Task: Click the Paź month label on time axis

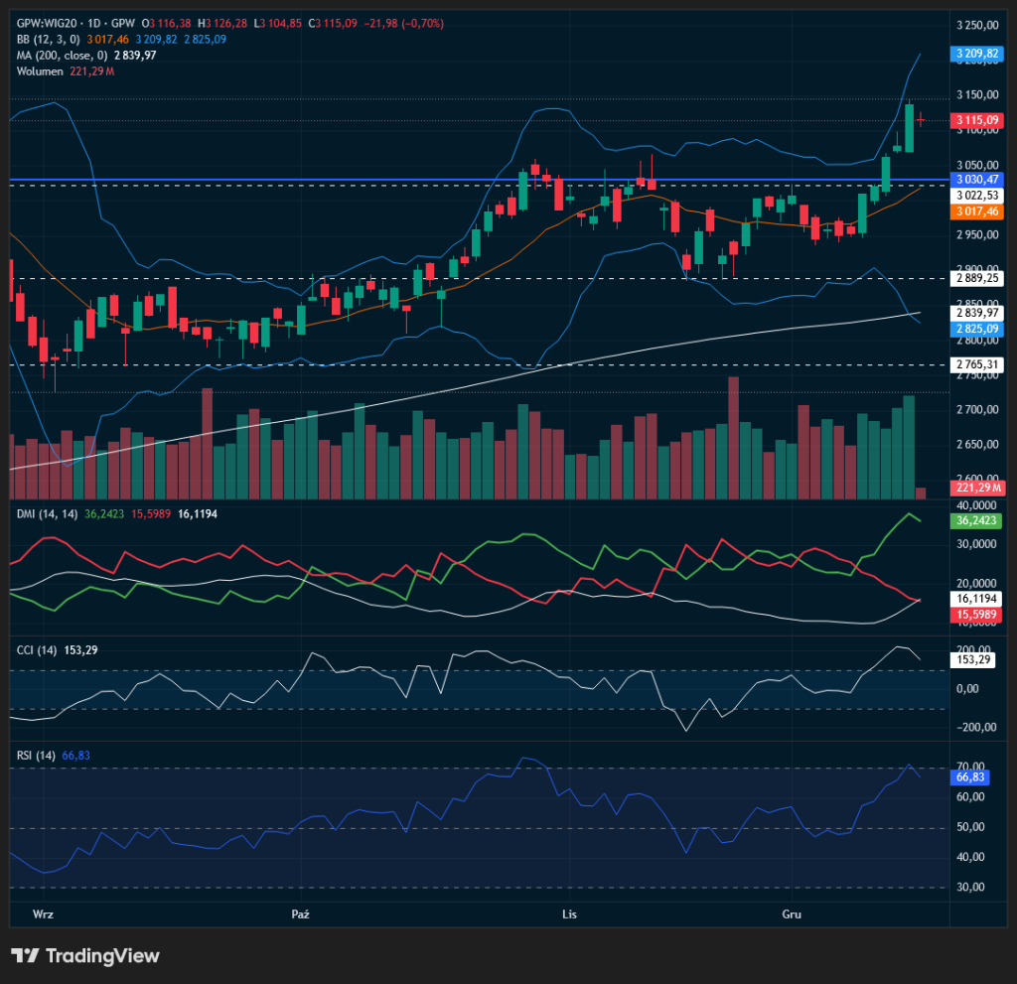Action: pyautogui.click(x=301, y=913)
